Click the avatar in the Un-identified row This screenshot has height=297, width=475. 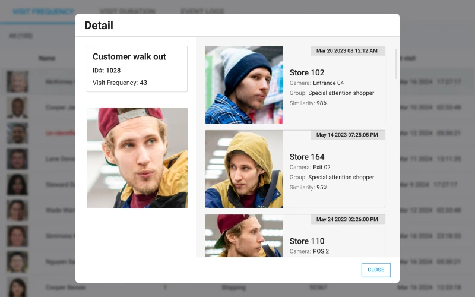17,133
